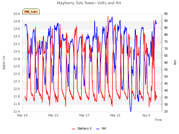This screenshot has width=179, height=134.
Task: Click the 11.6 voltage tick label
Action: coord(17,104)
